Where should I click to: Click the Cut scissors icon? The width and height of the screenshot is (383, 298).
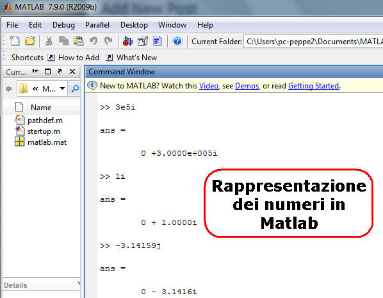(49, 41)
